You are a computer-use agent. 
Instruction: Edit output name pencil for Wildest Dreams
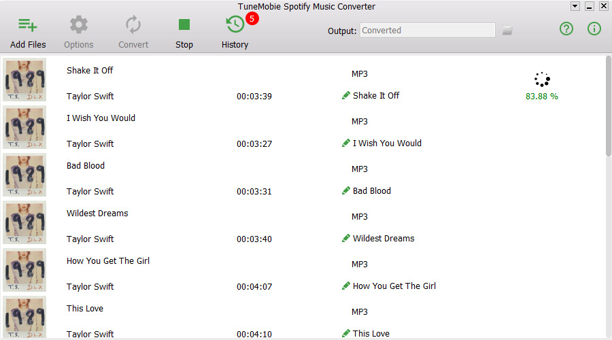click(x=346, y=238)
